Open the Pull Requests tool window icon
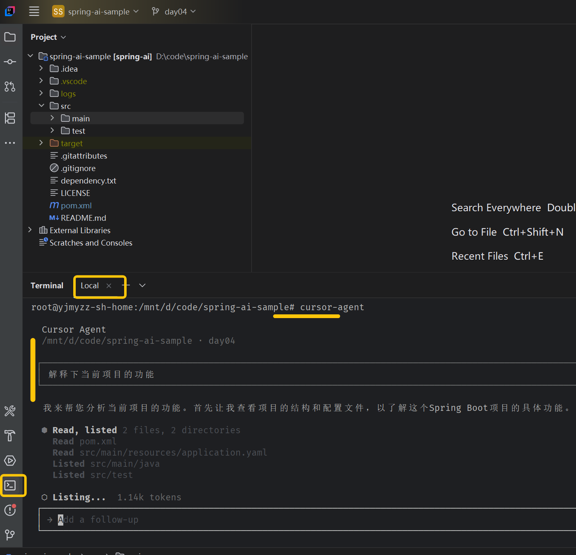The width and height of the screenshot is (576, 555). tap(10, 87)
